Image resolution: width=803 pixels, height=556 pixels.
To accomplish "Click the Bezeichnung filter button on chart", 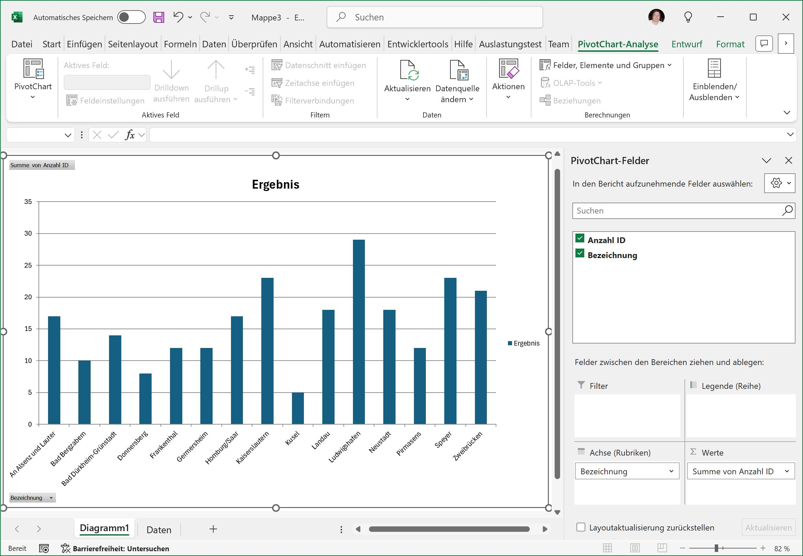I will (32, 497).
